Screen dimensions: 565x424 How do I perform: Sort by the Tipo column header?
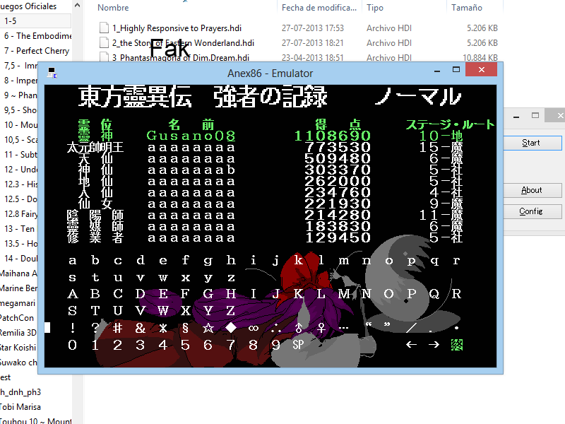(x=375, y=8)
